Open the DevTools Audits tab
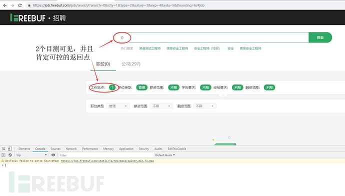The height and width of the screenshot is (196, 345). (x=158, y=149)
